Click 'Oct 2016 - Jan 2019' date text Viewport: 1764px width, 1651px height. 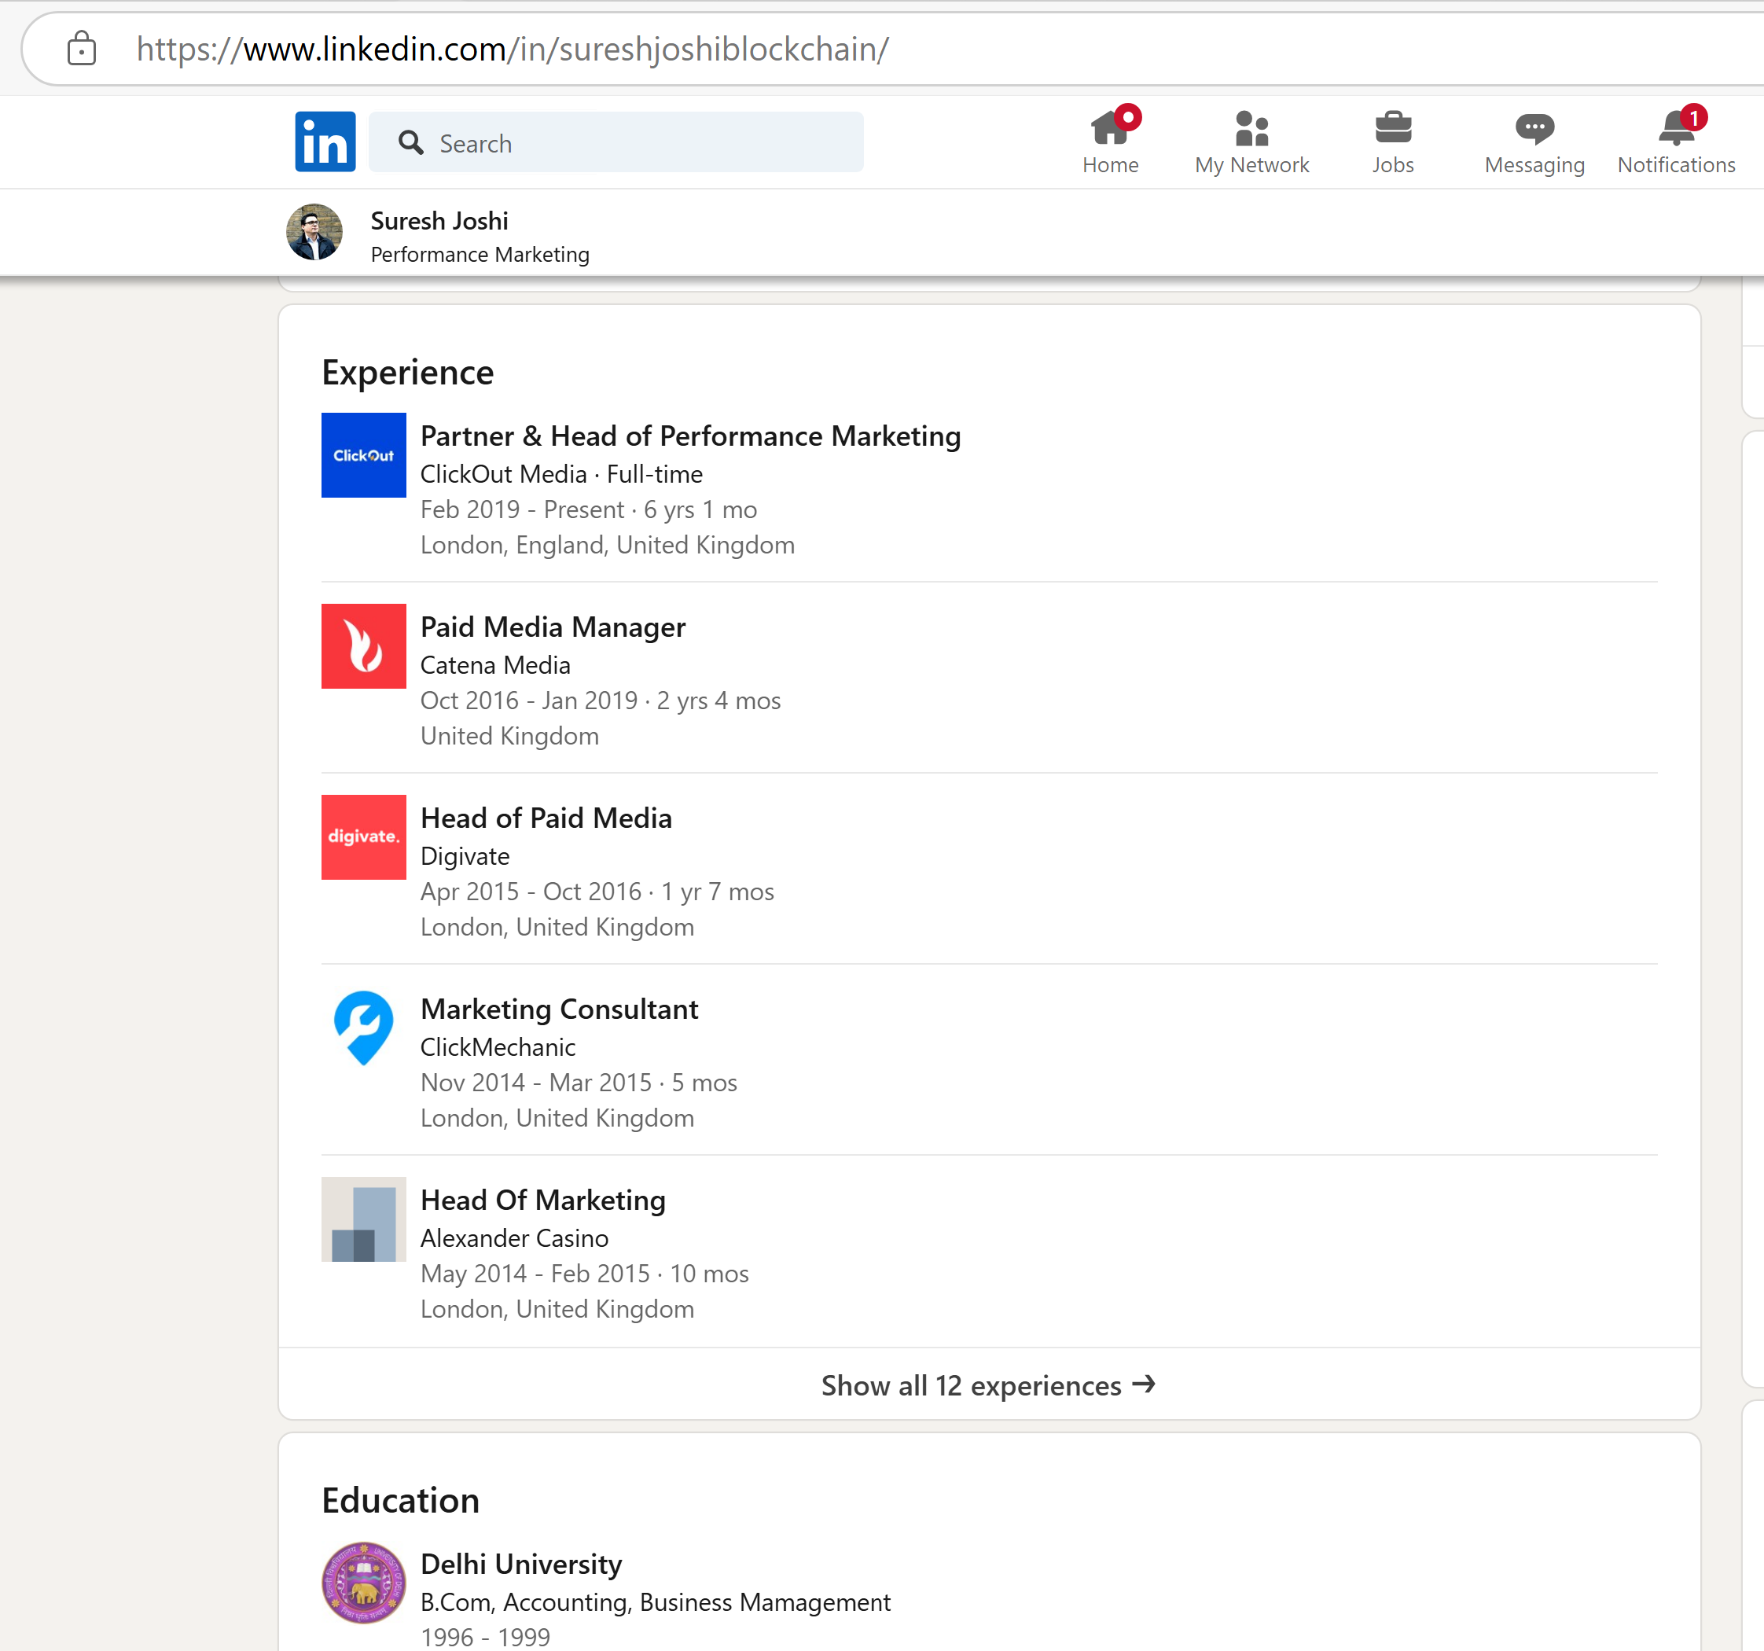click(529, 700)
